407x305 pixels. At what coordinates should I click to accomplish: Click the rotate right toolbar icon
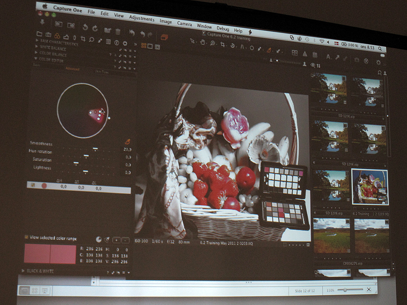(x=95, y=28)
